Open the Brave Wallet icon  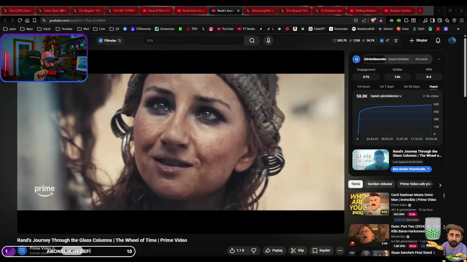click(x=440, y=20)
